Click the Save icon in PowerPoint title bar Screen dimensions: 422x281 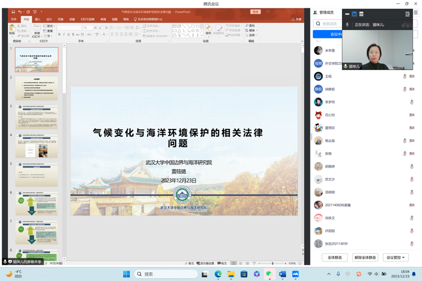click(13, 12)
